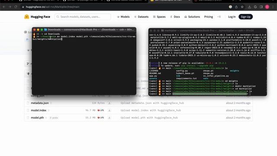Viewport: 277px width, 156px height.
Task: Click the file icon beside model.index
Action: click(28, 110)
